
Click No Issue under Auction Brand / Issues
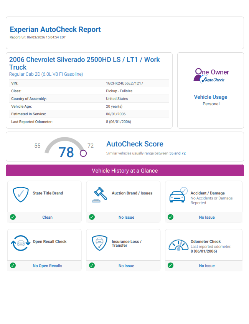pyautogui.click(x=127, y=217)
